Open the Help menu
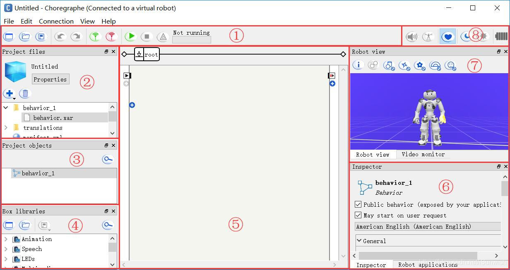Image resolution: width=510 pixels, height=270 pixels. [108, 21]
